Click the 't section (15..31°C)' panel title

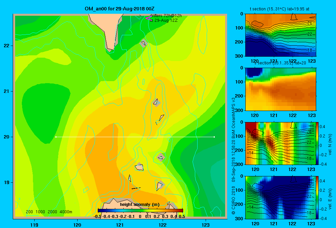pos(280,9)
